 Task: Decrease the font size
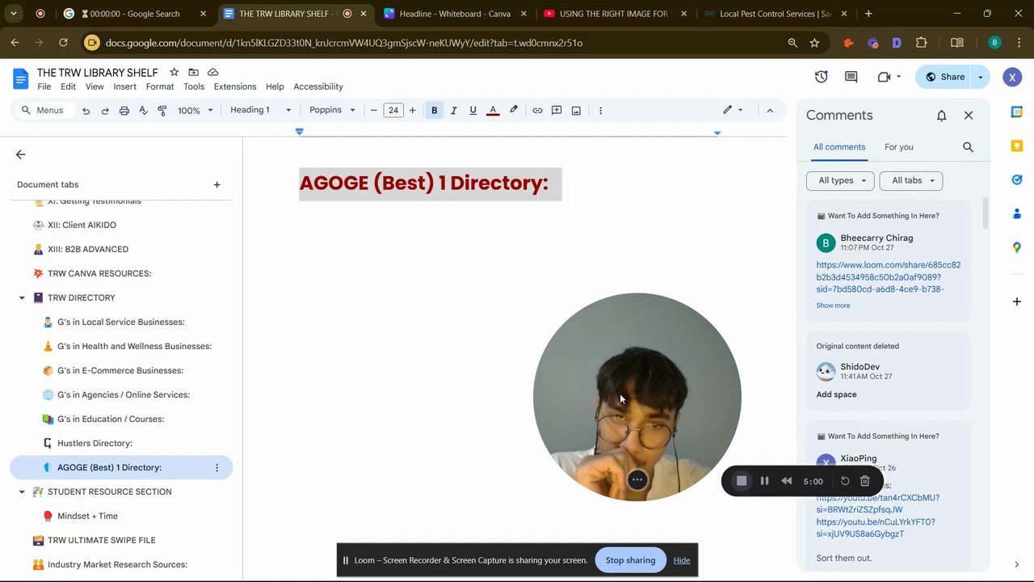(373, 111)
